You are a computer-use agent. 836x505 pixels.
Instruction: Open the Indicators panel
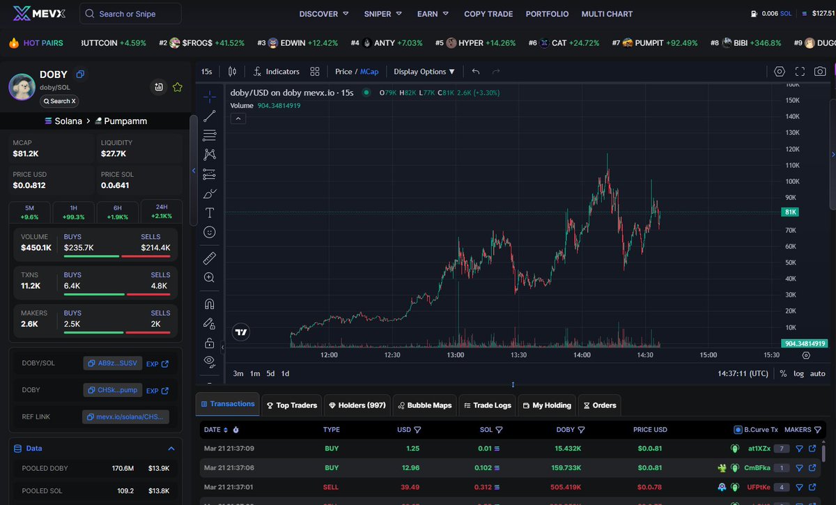point(277,72)
